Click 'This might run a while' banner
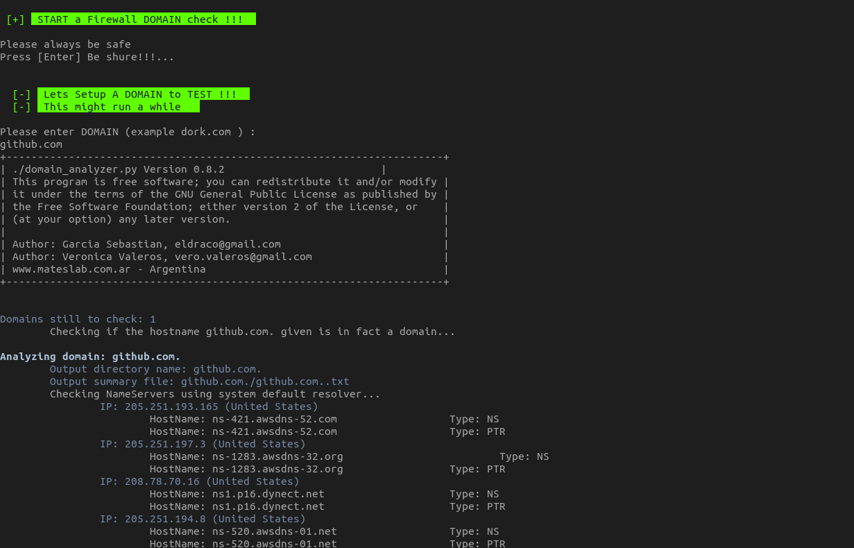The height and width of the screenshot is (548, 854). click(119, 107)
